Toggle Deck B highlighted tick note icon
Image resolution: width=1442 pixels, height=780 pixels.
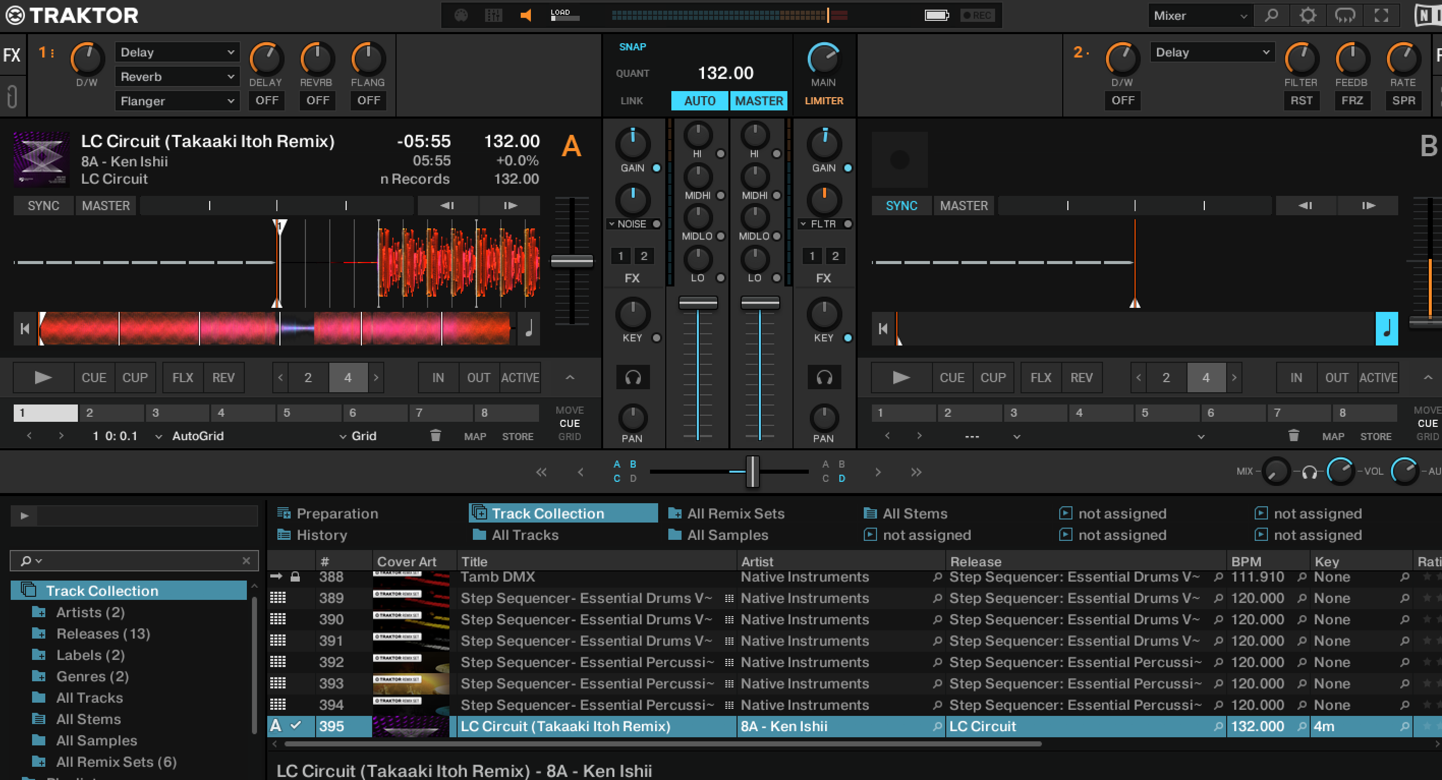(x=1387, y=329)
